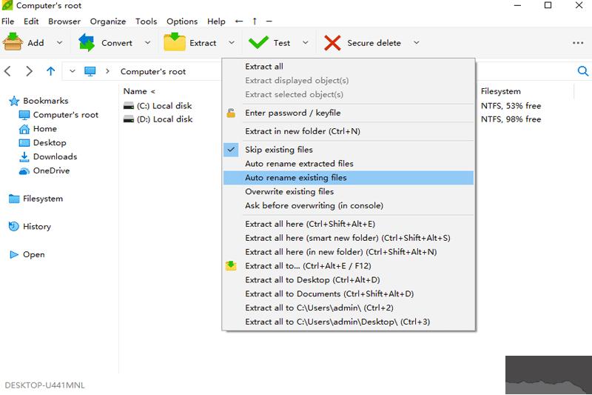Viewport: 592px width, 395px height.
Task: Click the green Test checkmark icon
Action: (258, 42)
